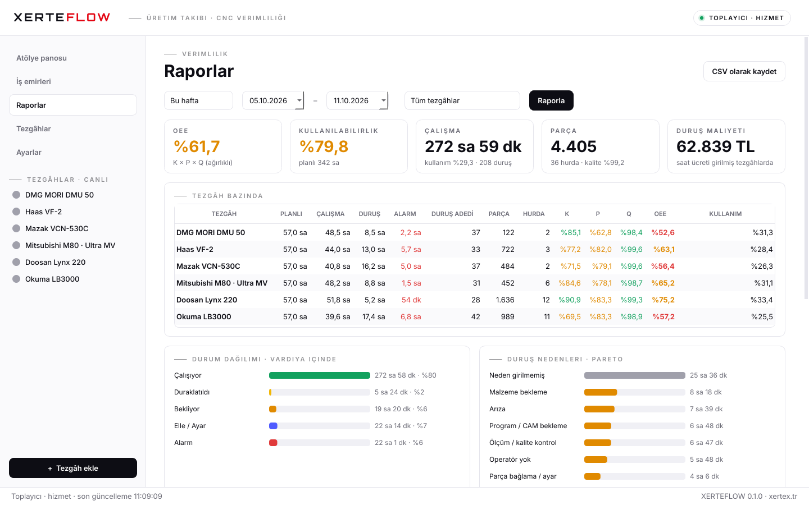Click the '%52,6' OEE cell

tap(663, 232)
